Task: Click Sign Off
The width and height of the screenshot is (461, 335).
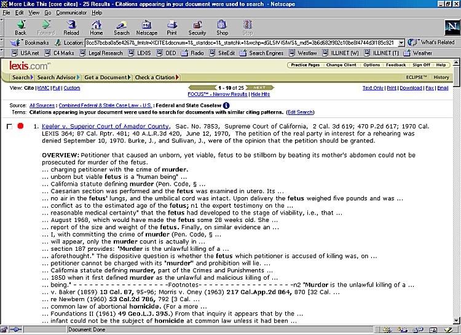Action: (421, 65)
